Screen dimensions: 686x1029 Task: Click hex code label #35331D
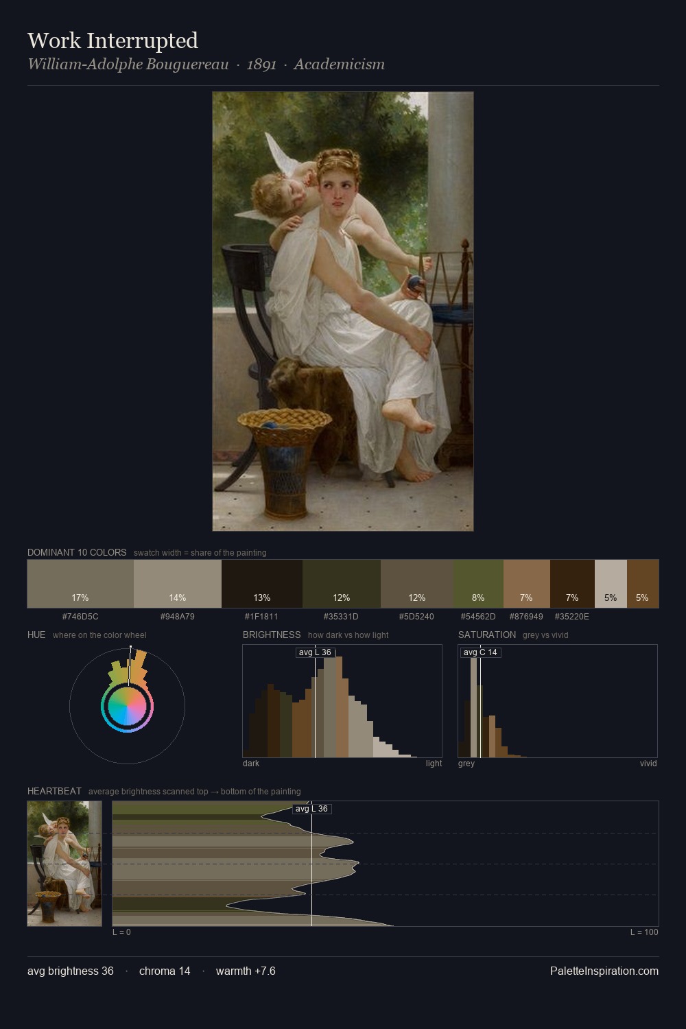pyautogui.click(x=341, y=617)
